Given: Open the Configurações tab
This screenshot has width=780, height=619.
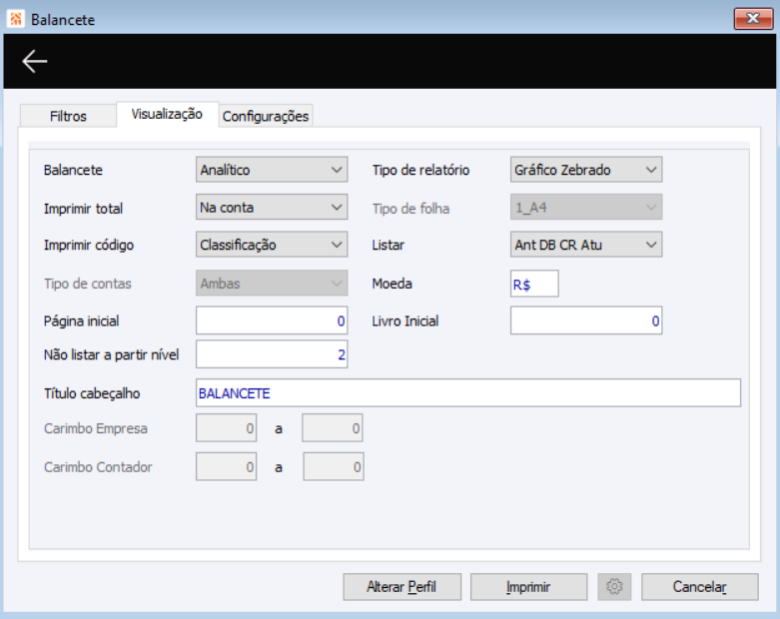Looking at the screenshot, I should (x=266, y=116).
